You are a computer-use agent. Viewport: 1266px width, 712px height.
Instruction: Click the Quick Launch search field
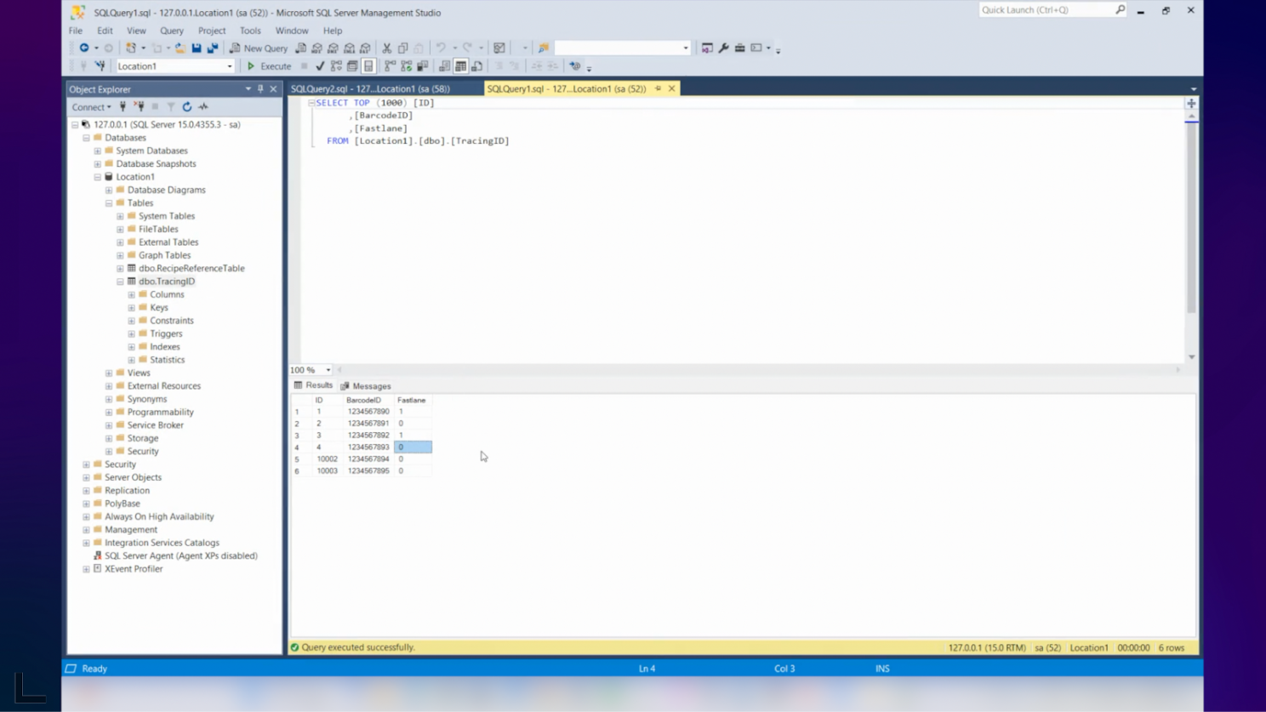point(1046,10)
